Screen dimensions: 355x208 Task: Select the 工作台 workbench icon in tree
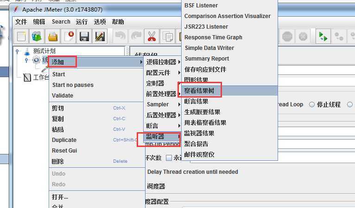pyautogui.click(x=27, y=78)
